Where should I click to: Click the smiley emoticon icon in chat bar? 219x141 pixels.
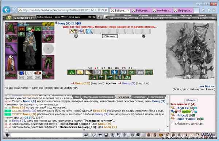[x=132, y=135]
